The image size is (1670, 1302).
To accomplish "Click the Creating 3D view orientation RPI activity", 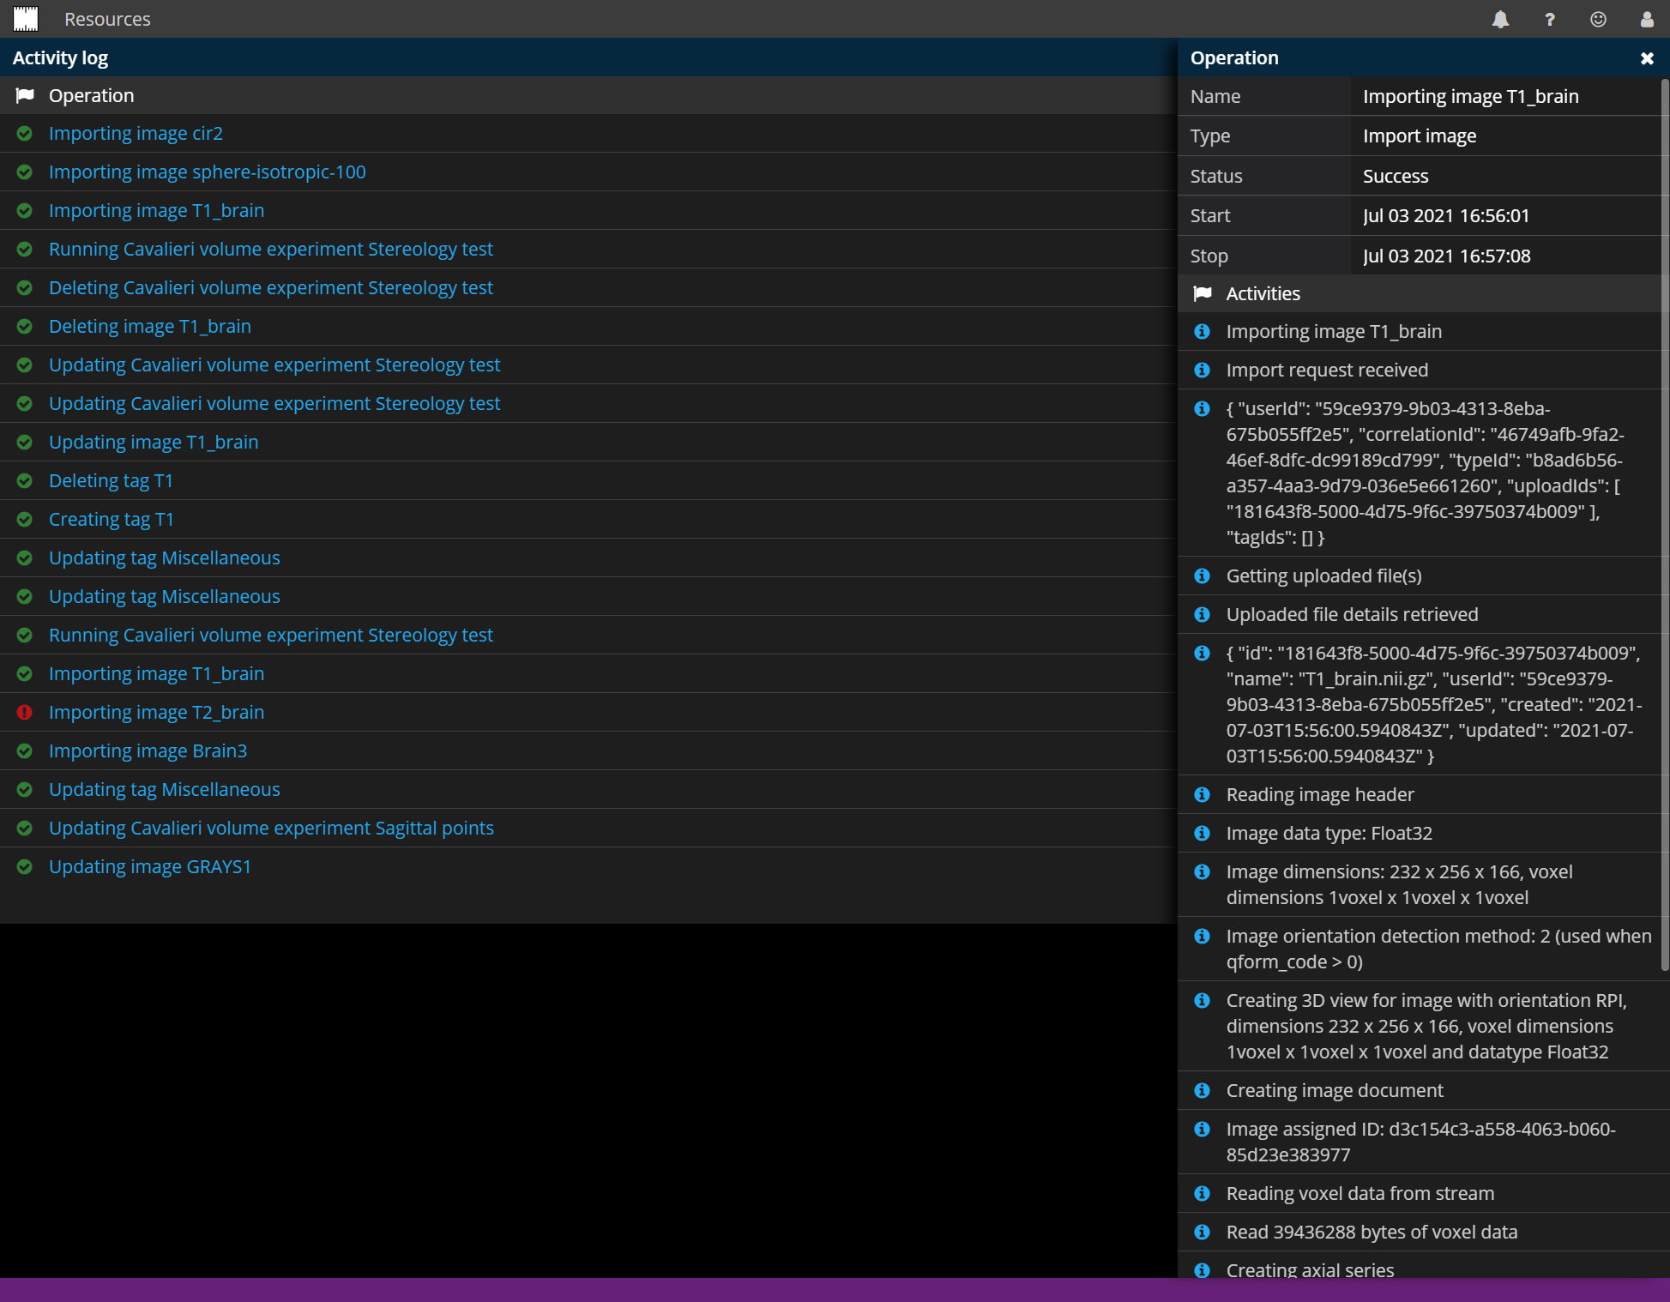I will tap(1426, 1026).
